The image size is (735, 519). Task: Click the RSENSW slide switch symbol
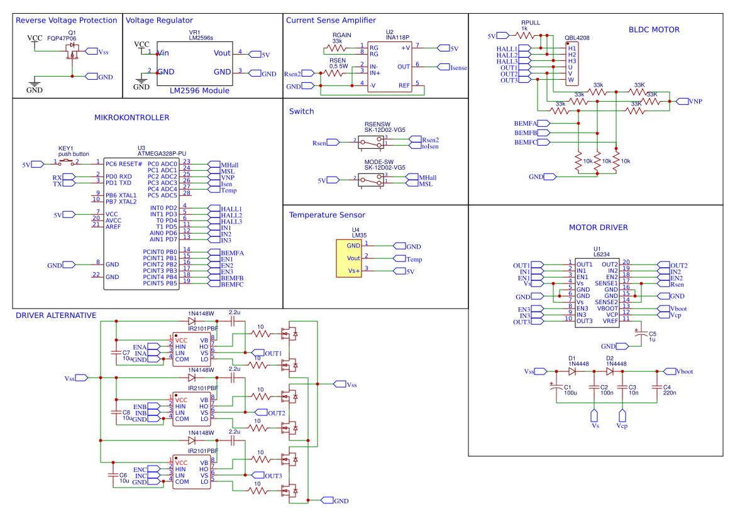[371, 143]
